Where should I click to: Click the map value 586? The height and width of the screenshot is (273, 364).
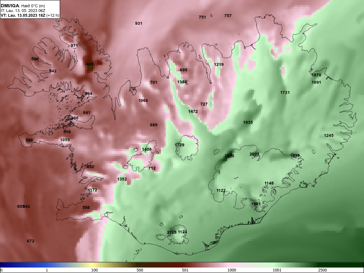coord(35,59)
